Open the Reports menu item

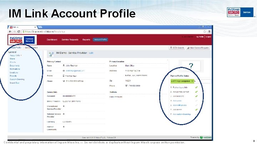[86, 40]
